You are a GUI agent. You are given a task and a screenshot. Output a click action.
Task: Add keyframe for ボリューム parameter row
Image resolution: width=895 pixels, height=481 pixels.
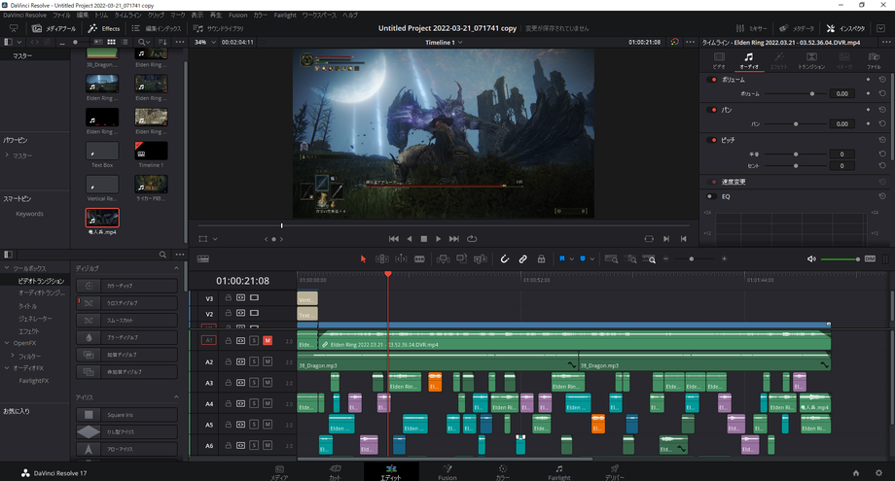[868, 93]
